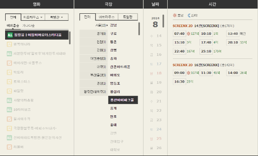
Task: Click the 15 rating badge beside 에이리언-로물루스
Action: click(9, 63)
